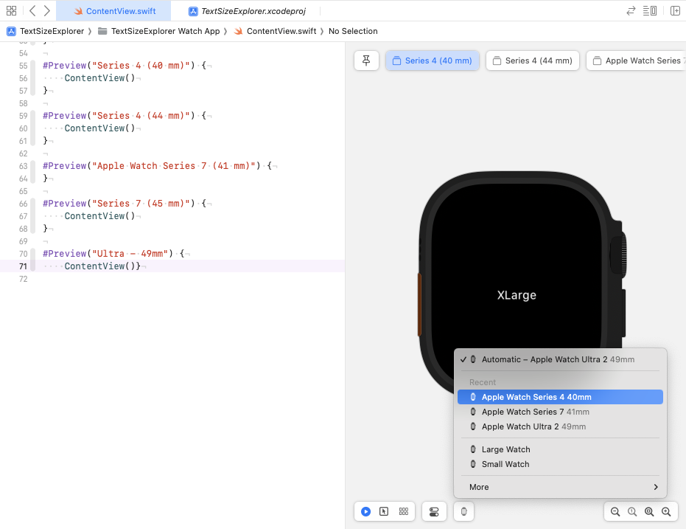Open the TextSizeExplorer project dropdown in jump bar

[x=46, y=31]
